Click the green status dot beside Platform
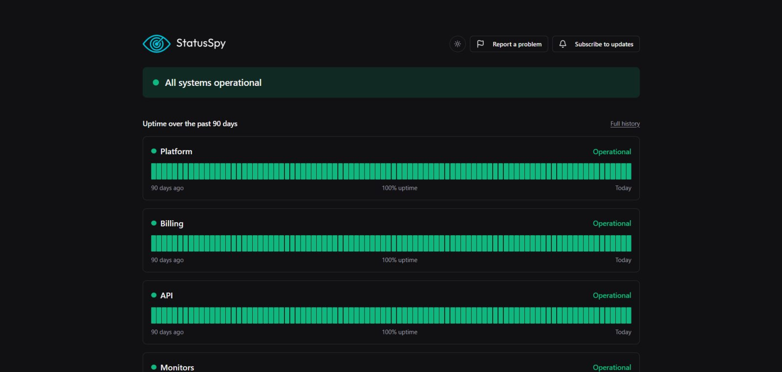Screen dimensions: 782x372 click(154, 151)
